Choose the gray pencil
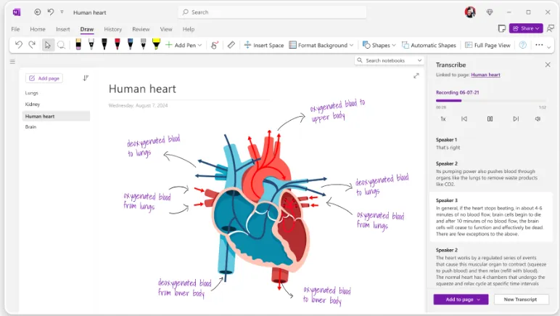This screenshot has width=560, height=316. [x=143, y=45]
